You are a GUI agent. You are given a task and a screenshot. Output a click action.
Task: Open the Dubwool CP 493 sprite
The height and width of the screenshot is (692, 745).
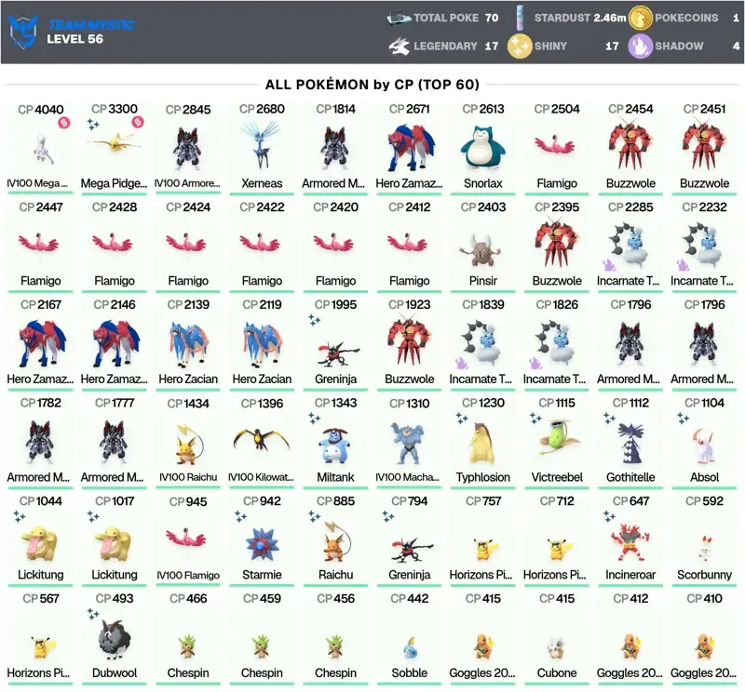click(x=114, y=639)
